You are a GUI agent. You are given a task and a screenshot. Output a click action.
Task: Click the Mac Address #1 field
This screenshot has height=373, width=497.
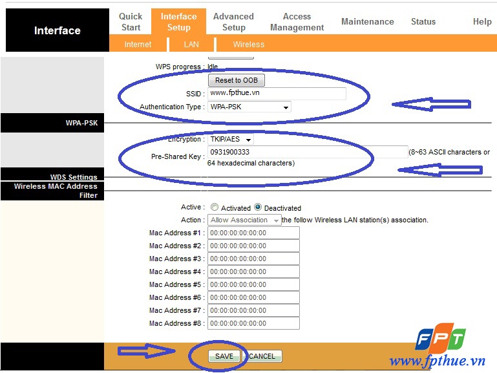(254, 233)
